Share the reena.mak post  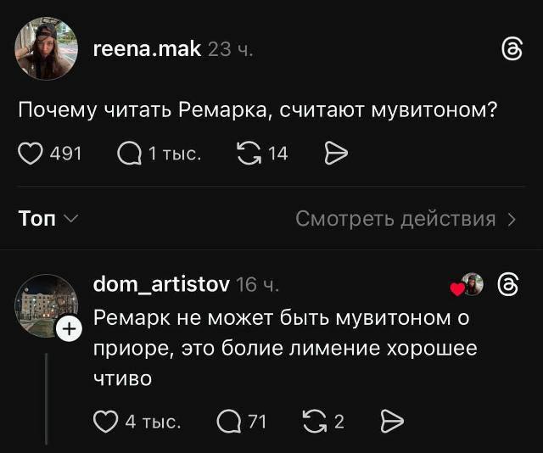337,154
